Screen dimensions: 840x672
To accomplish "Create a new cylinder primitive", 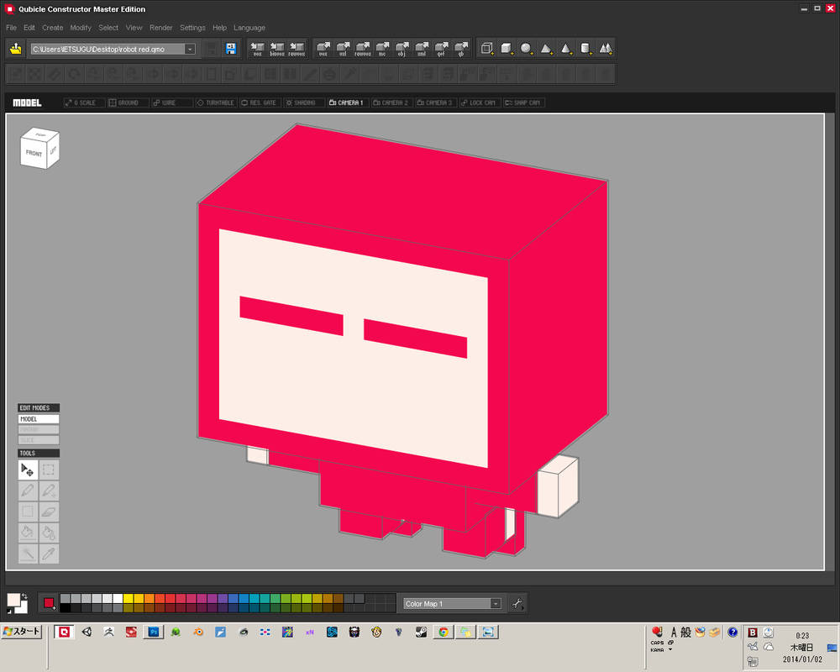I will (x=585, y=49).
